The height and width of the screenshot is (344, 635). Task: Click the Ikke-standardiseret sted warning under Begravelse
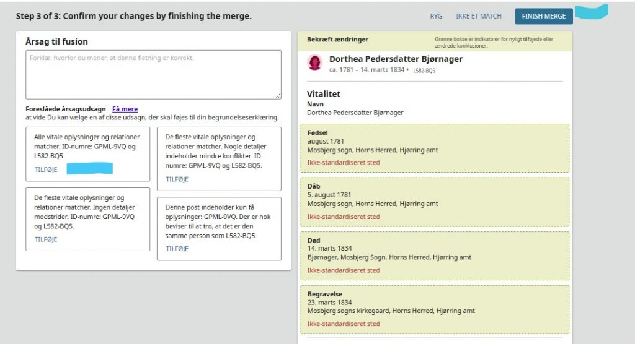click(x=344, y=324)
